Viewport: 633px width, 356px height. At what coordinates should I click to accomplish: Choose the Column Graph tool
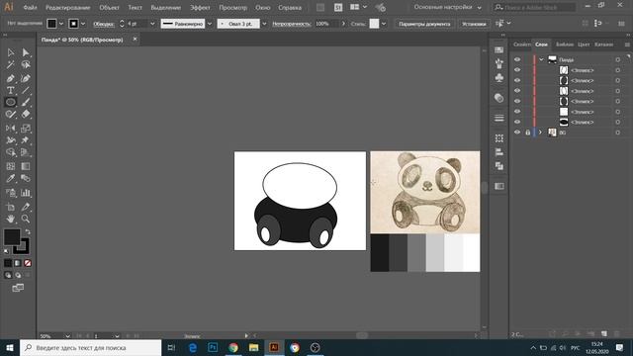(x=26, y=193)
